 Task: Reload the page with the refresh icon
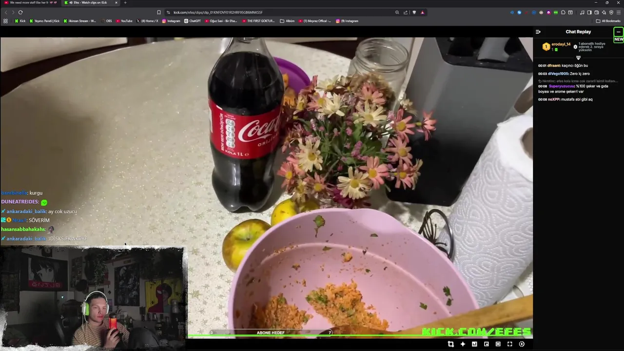[20, 12]
